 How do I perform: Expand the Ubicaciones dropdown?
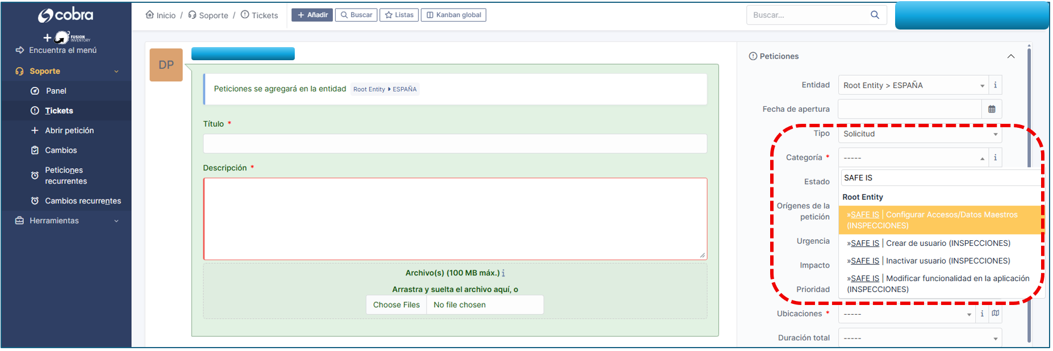907,314
